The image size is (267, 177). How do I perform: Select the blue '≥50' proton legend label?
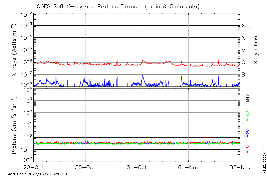click(247, 133)
